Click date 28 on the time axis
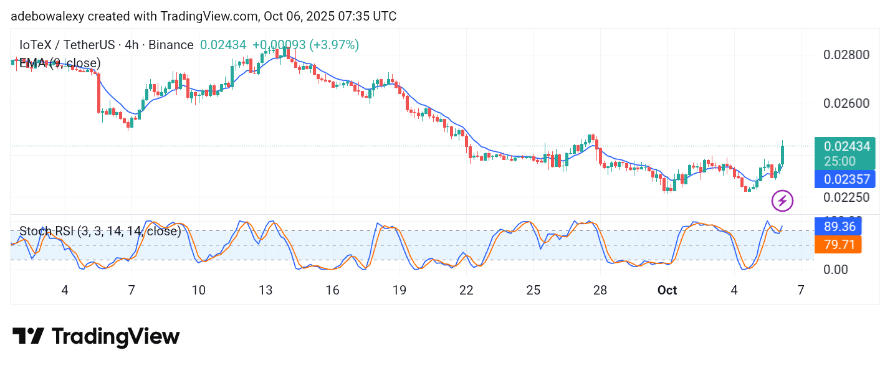890x368 pixels. click(600, 290)
